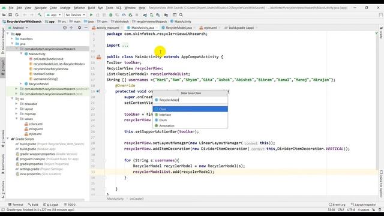Viewport: 384px width, 216px height.
Task: Click the Expand/Collapse All icon in Project panel
Action: [x=71, y=28]
